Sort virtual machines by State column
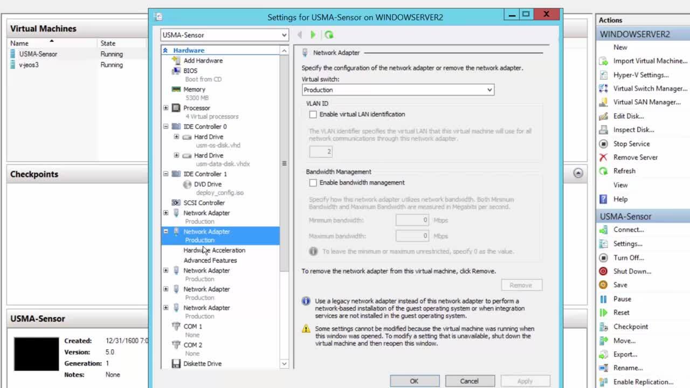Image resolution: width=690 pixels, height=388 pixels. tap(108, 43)
